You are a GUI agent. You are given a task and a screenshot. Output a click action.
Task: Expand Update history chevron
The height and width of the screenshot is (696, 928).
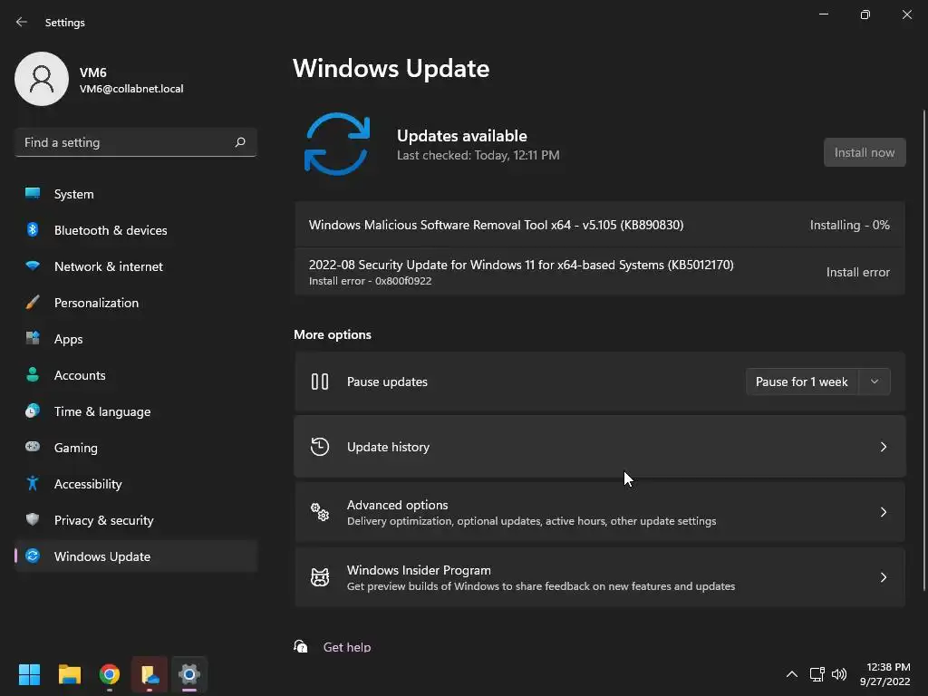point(883,447)
